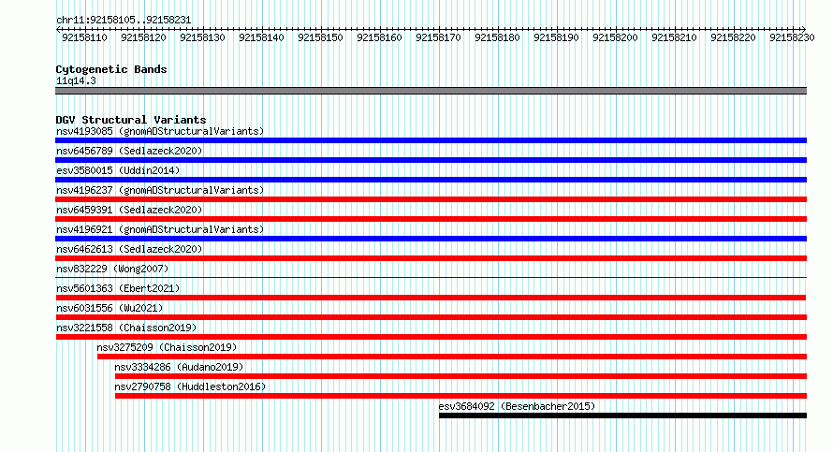Screen dimensions: 833x452
Task: Select the black bar under esv3684092
Action: click(622, 416)
